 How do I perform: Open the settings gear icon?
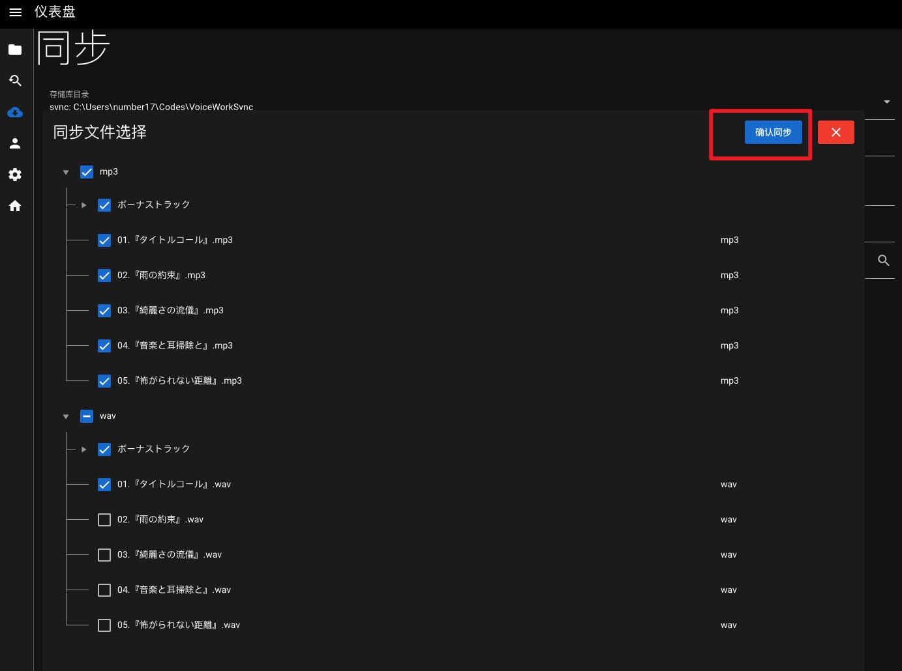15,175
